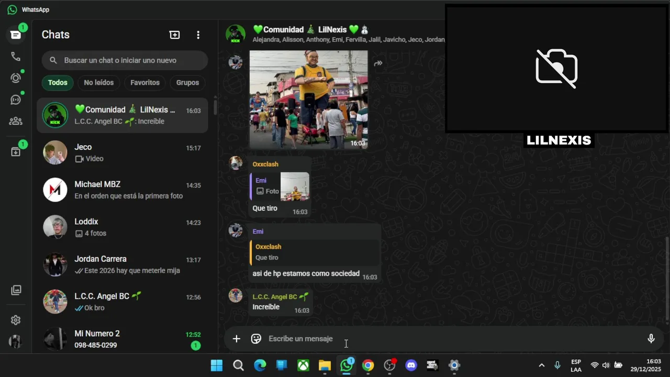This screenshot has width=670, height=377.
Task: Open the media gallery sidebar icon
Action: (x=16, y=290)
